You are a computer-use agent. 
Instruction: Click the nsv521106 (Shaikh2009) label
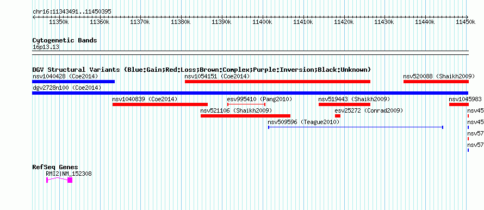point(236,110)
